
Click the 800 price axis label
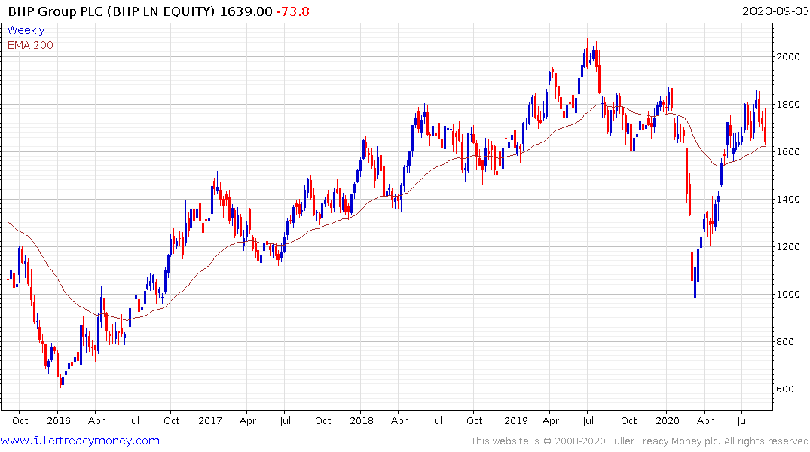[785, 341]
